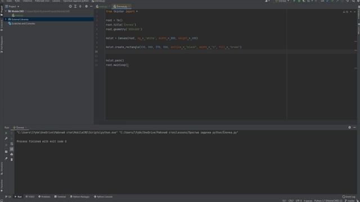Expand the External Libraries node
The height and width of the screenshot is (202, 360).
pyautogui.click(x=6, y=20)
